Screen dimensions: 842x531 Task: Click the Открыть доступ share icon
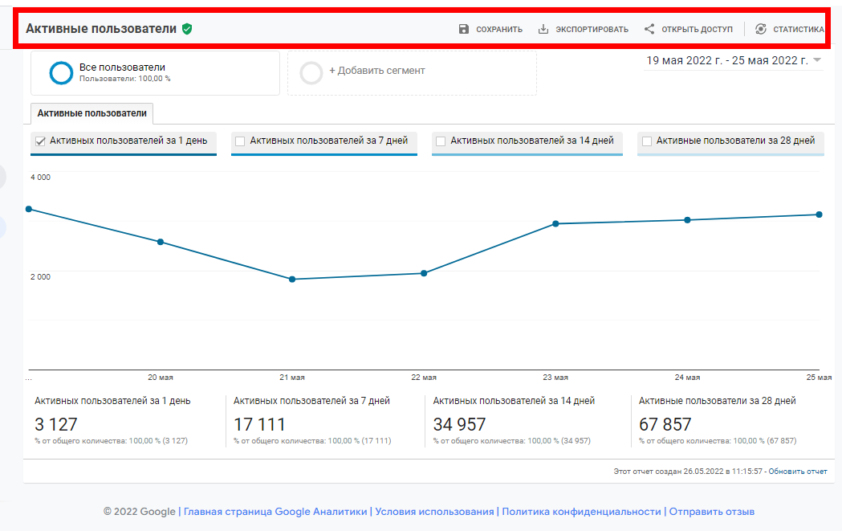[649, 29]
